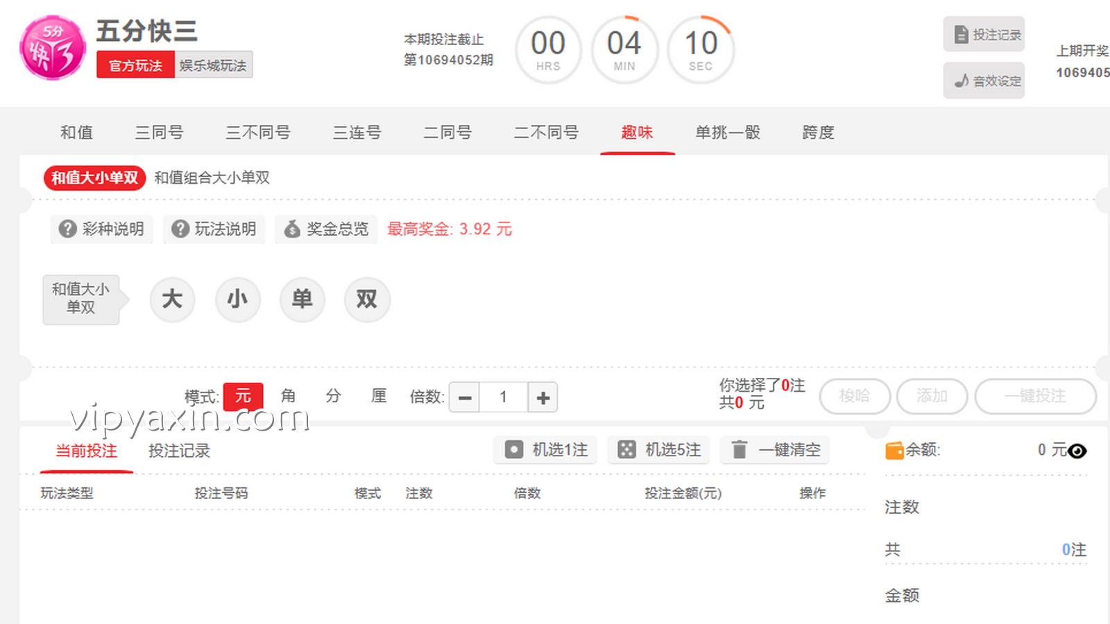The width and height of the screenshot is (1110, 624).
Task: Select 和值组合大小单双 sub-play option
Action: pyautogui.click(x=212, y=177)
